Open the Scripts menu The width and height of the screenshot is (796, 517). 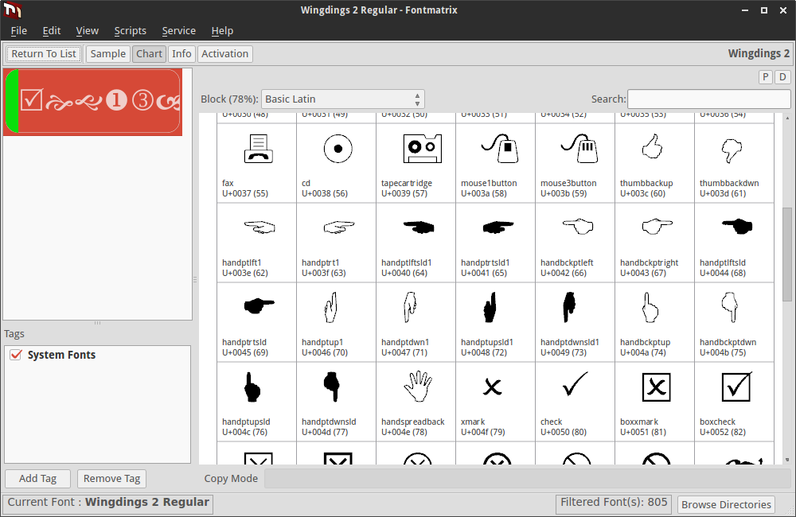click(x=130, y=30)
